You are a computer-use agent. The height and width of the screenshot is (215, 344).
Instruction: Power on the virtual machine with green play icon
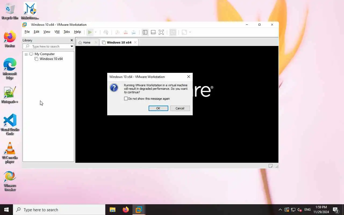coord(90,32)
